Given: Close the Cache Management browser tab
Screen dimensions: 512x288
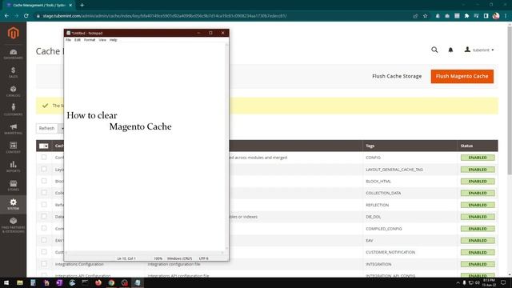Looking at the screenshot, I should (x=70, y=6).
